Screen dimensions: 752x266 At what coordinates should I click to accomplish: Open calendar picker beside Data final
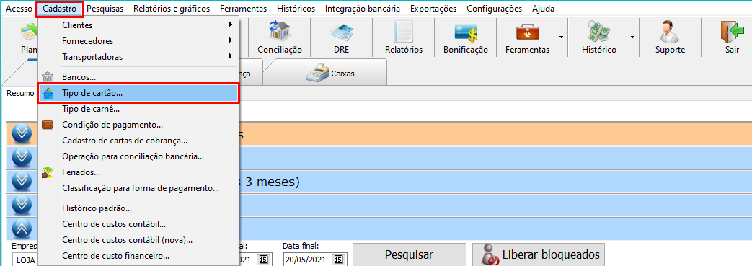pos(339,260)
